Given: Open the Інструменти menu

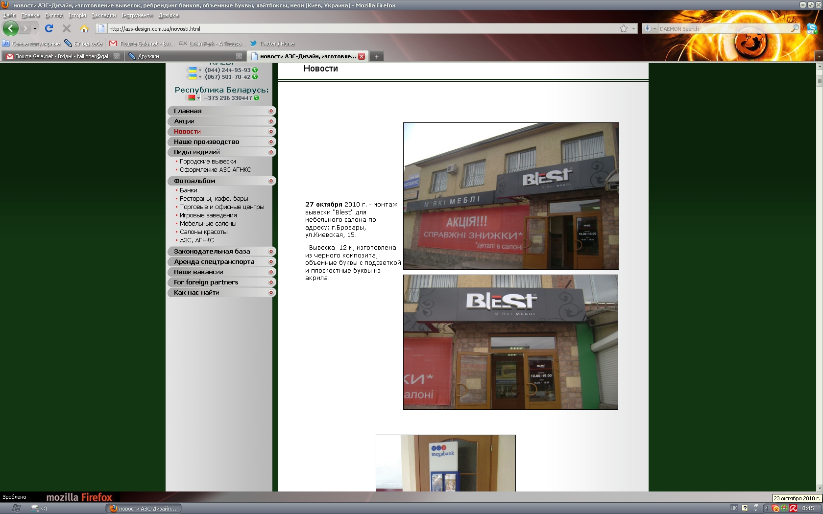Looking at the screenshot, I should [x=137, y=16].
